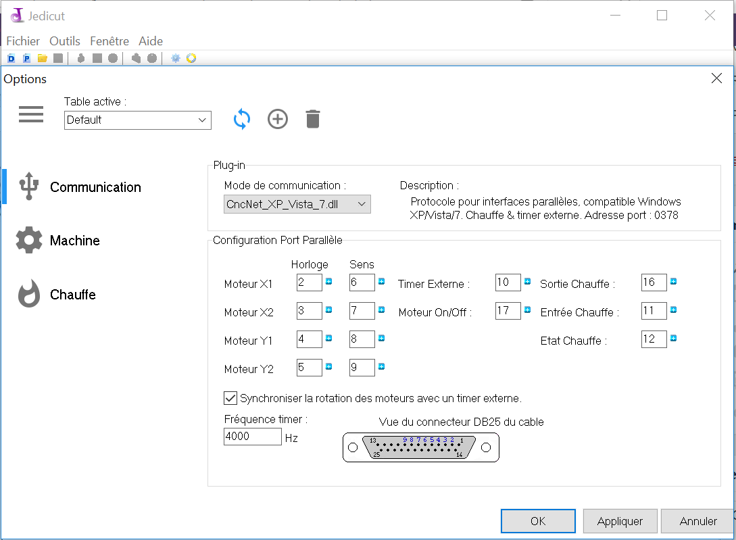The height and width of the screenshot is (540, 736).
Task: Click the pin selector beside Moteur X1 Horloge
Action: coord(329,282)
